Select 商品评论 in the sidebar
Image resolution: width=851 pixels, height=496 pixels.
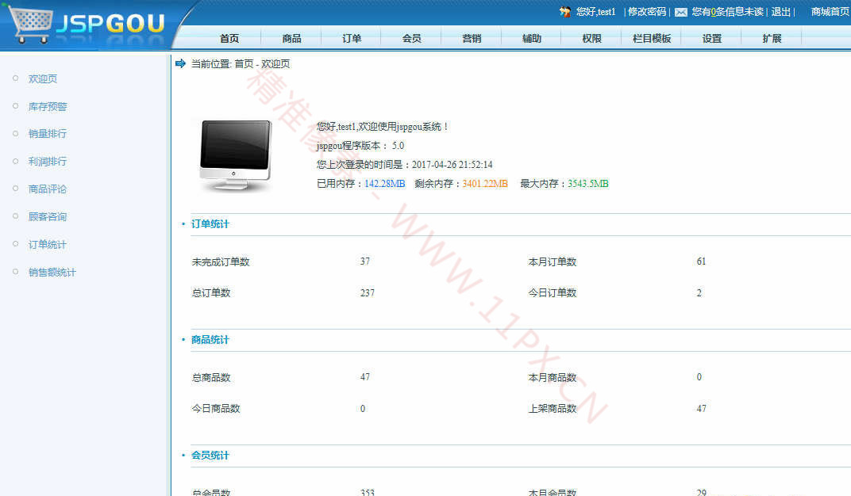48,189
